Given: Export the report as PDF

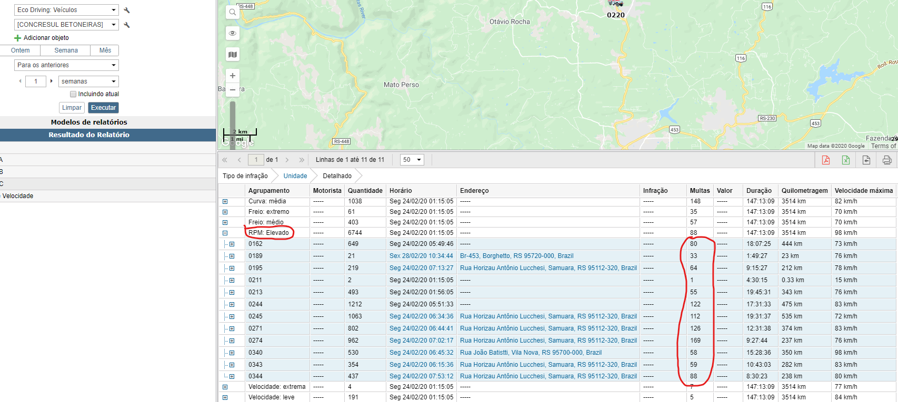Looking at the screenshot, I should (825, 160).
